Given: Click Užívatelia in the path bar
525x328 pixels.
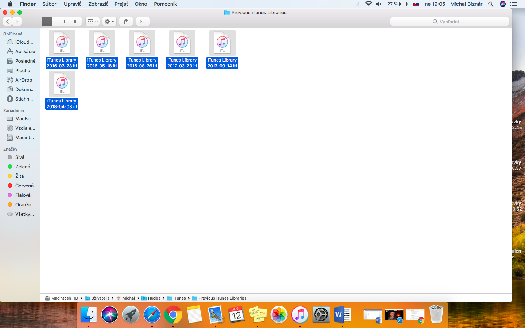Looking at the screenshot, I should [97, 298].
